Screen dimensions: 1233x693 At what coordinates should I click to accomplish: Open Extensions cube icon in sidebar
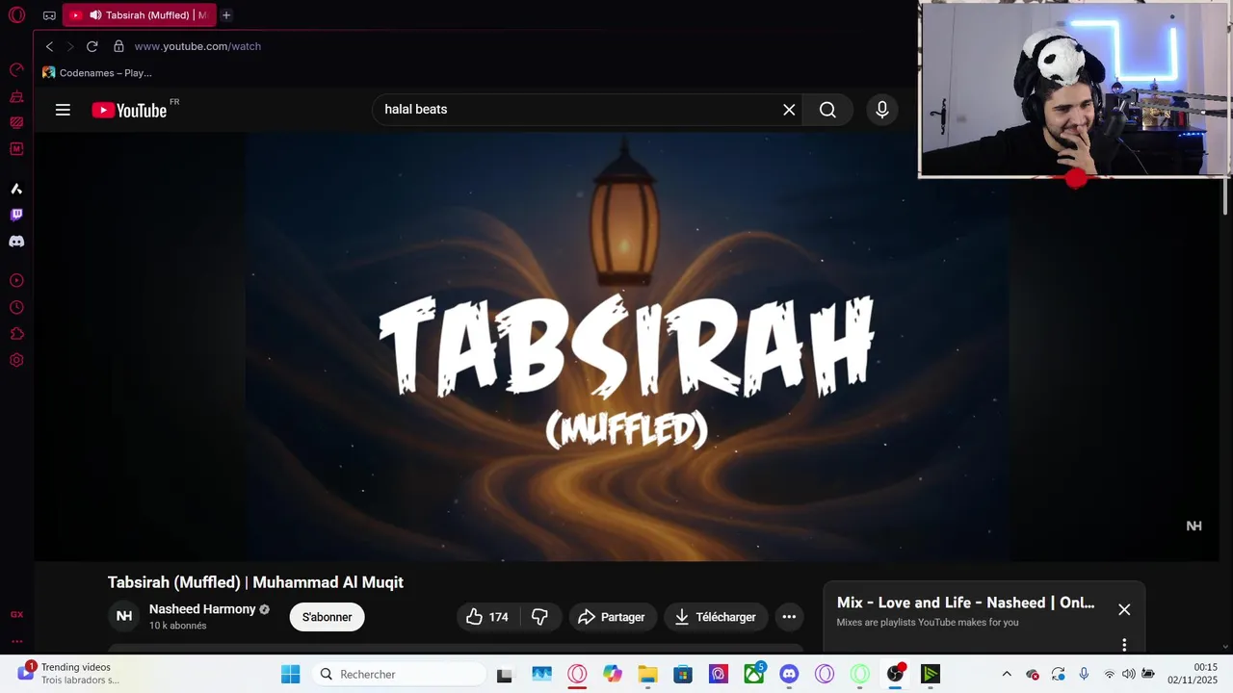(x=16, y=334)
